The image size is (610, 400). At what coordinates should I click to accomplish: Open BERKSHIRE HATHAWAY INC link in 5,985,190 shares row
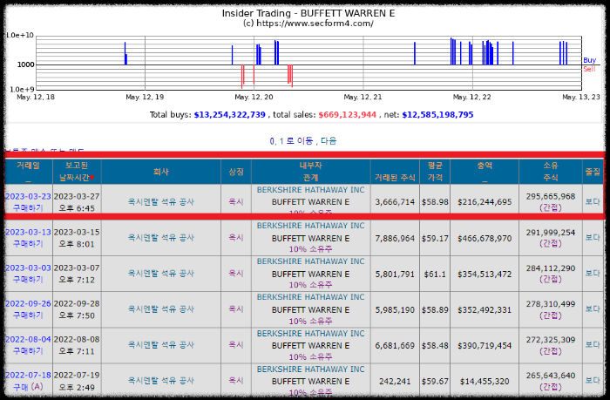[310, 297]
